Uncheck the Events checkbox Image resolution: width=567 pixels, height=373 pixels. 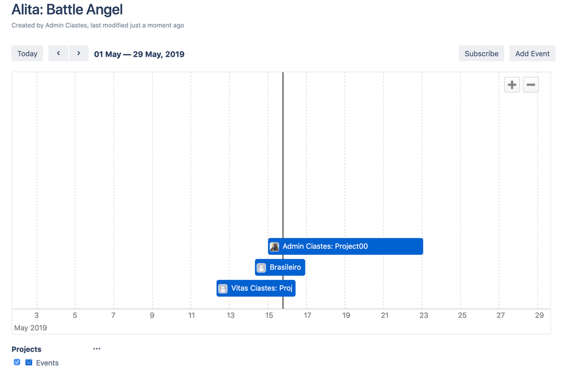(x=16, y=362)
